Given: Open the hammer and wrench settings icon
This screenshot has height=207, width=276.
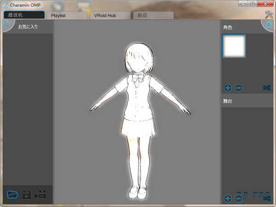Looking at the screenshot, I should 269,15.
